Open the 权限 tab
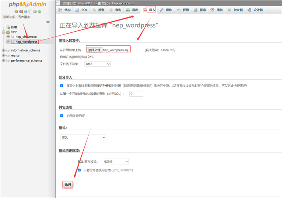Viewport: 282px width, 198px height. click(x=183, y=10)
